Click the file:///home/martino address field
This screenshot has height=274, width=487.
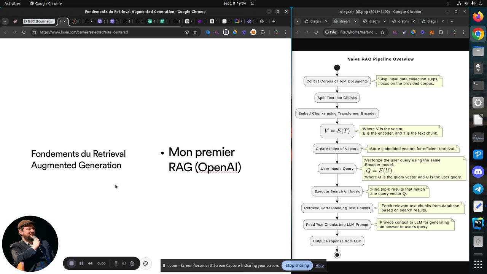point(358,32)
